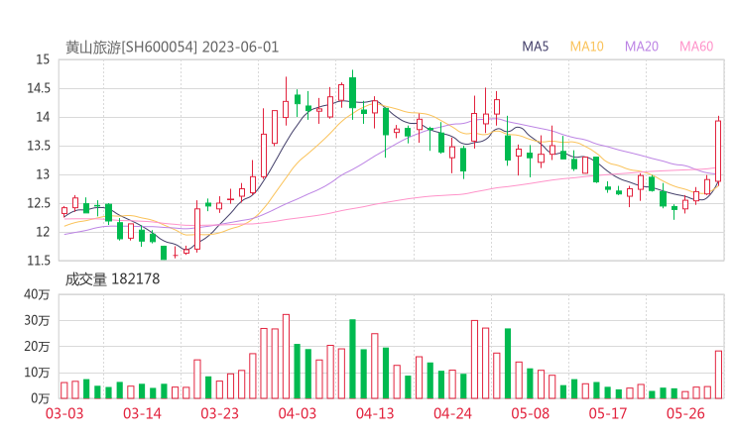Click the chart title 黄山旅游[SH600054] 2023-06-01
Image resolution: width=734 pixels, height=436 pixels.
coord(172,48)
